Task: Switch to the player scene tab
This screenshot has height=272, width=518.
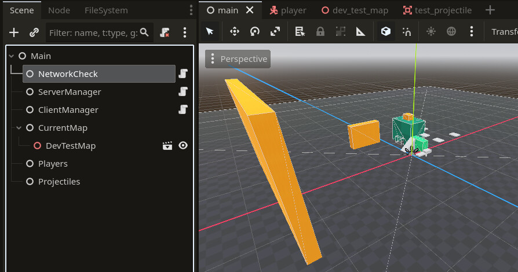Action: click(x=288, y=10)
